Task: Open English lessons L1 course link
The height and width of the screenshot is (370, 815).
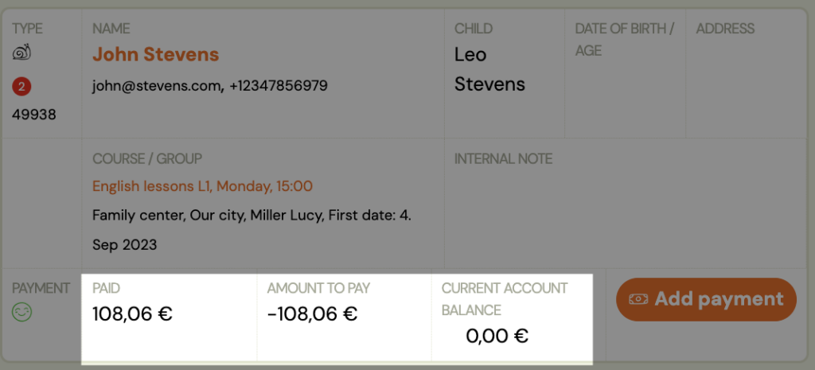Action: pyautogui.click(x=203, y=186)
